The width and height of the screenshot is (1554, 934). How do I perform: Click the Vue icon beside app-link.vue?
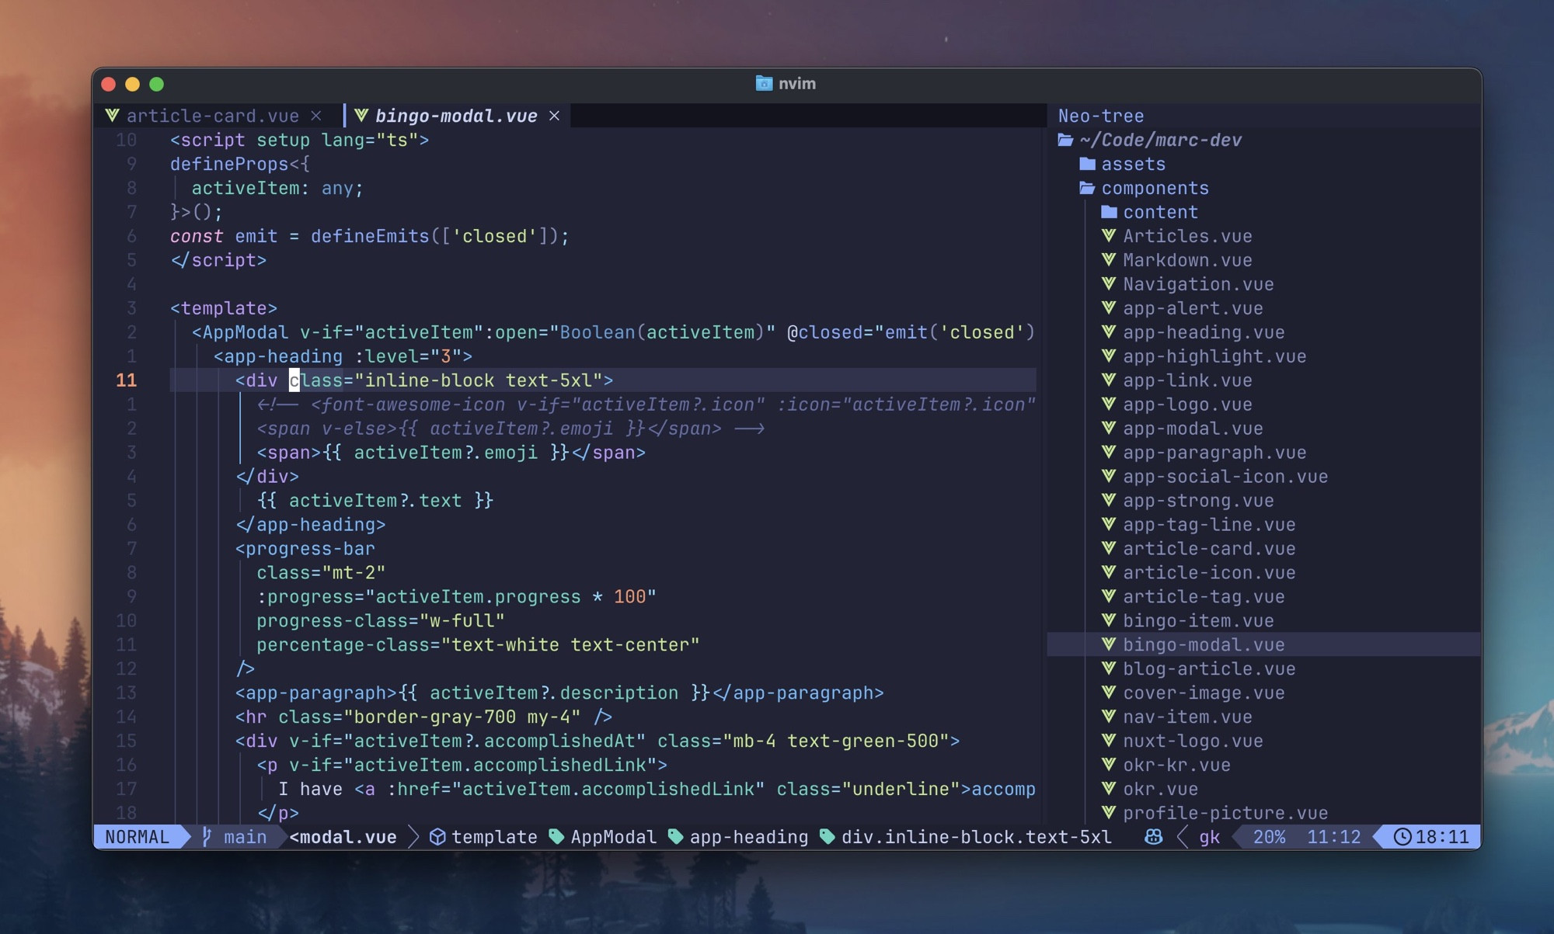point(1109,380)
